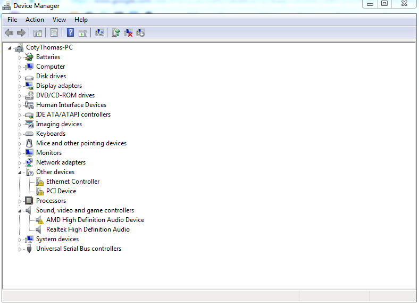Click the Mice and pointing devices icon
The width and height of the screenshot is (419, 304).
(x=29, y=143)
